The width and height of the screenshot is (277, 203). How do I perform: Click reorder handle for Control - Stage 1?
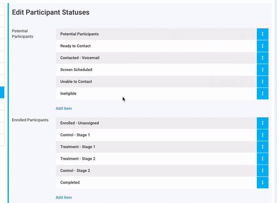tap(262, 135)
